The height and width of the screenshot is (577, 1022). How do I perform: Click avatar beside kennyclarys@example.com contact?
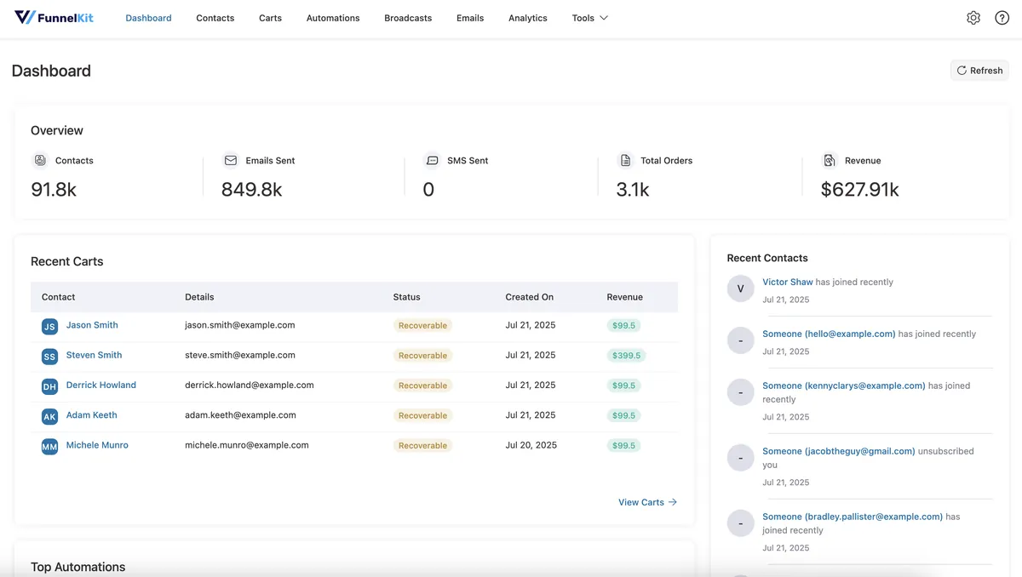(740, 392)
